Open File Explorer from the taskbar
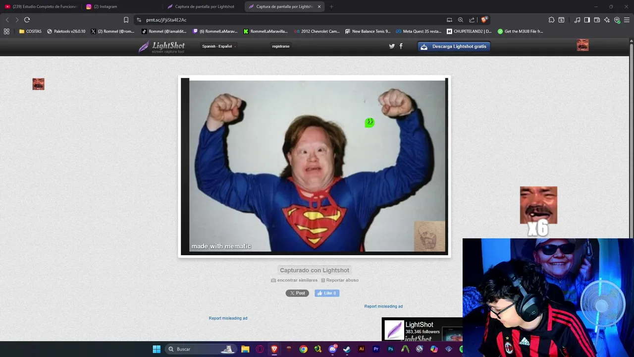This screenshot has height=357, width=634. 245,349
